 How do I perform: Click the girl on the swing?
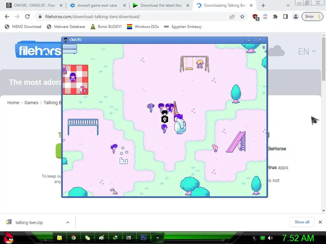point(200,64)
